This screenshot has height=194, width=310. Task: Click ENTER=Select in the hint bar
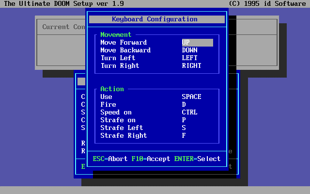pos(197,159)
